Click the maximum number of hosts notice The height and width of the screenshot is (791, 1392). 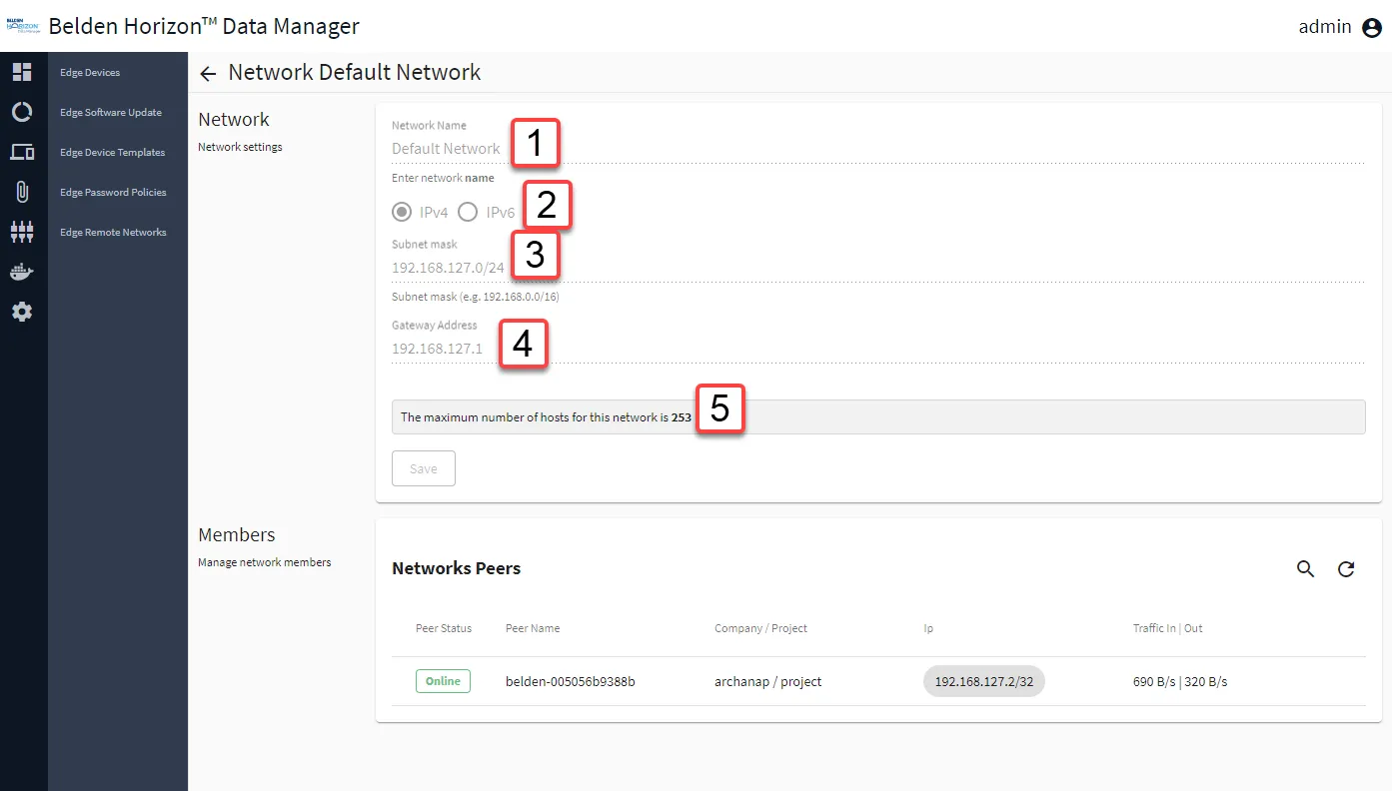878,417
